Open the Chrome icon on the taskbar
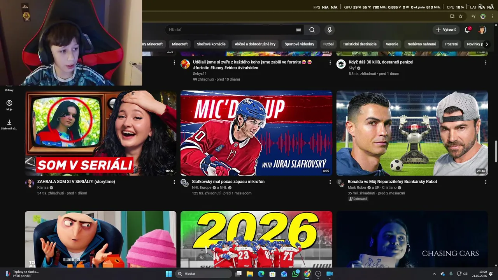Screen dimensions: 498x280 pyautogui.click(x=307, y=274)
